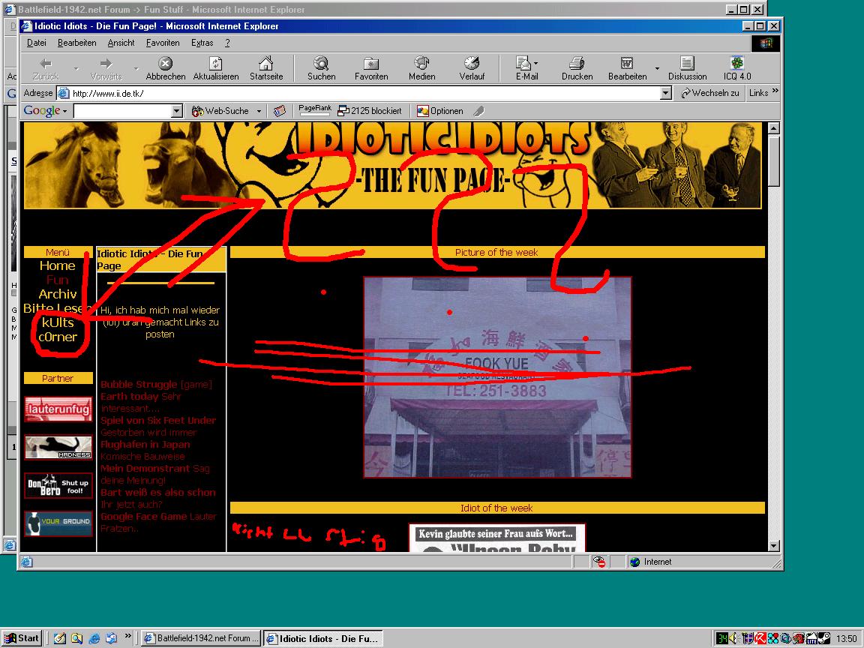
Task: Print page with Drucken icon
Action: [x=577, y=63]
